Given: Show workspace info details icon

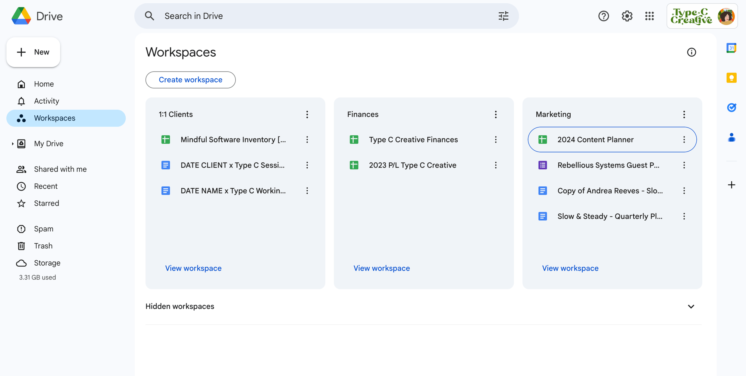Looking at the screenshot, I should pos(691,52).
